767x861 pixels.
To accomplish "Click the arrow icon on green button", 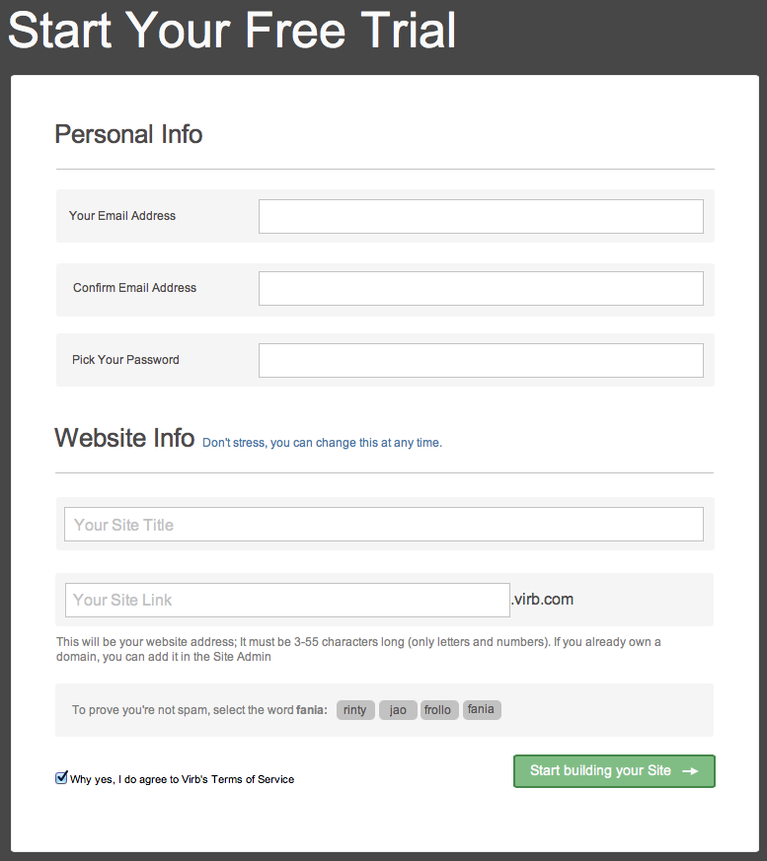I will pos(691,771).
